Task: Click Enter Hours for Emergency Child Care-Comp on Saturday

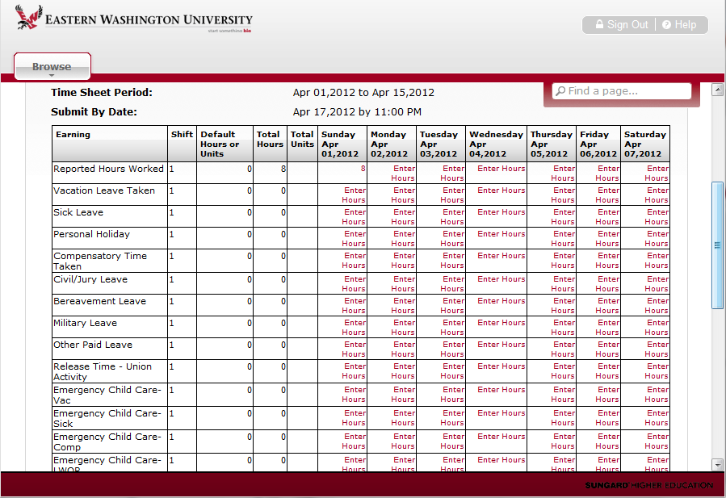Action: 657,441
